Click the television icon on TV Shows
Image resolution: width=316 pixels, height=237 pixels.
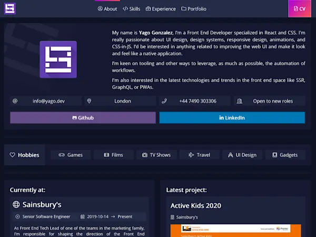(x=145, y=155)
